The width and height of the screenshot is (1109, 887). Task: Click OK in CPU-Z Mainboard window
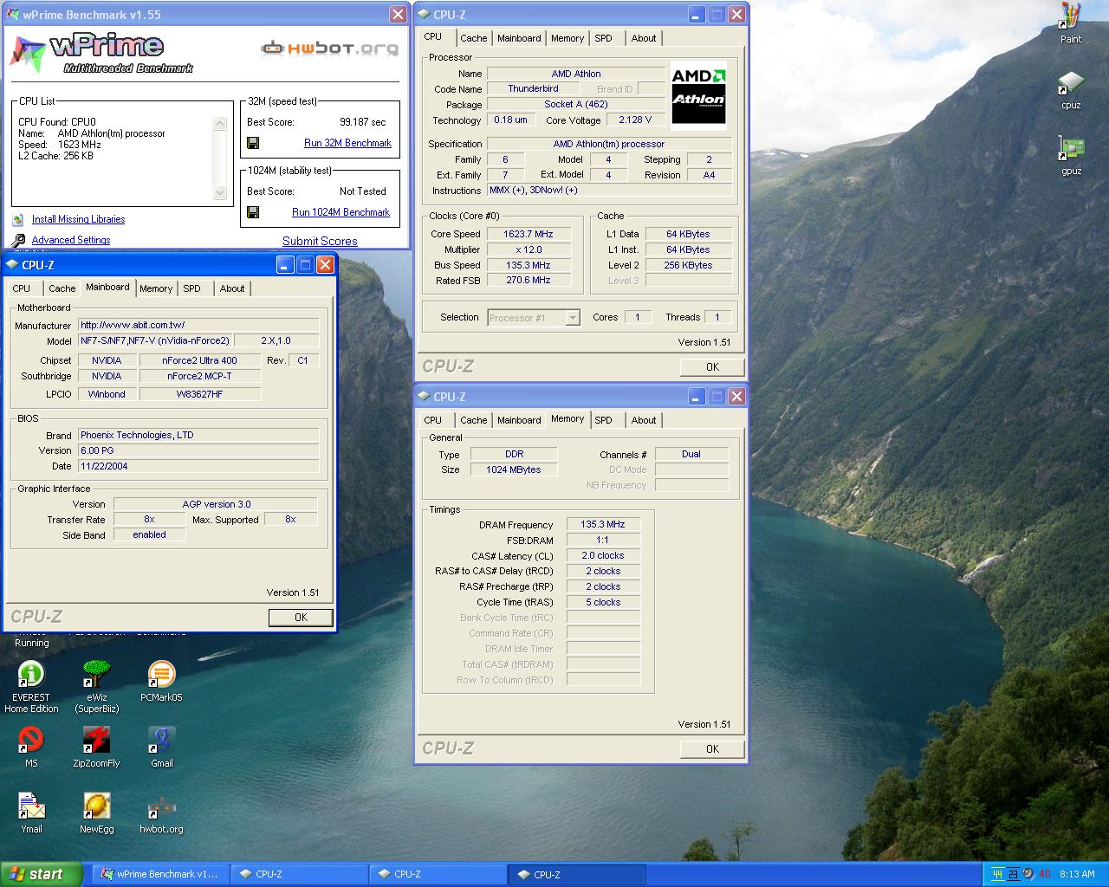pyautogui.click(x=301, y=618)
